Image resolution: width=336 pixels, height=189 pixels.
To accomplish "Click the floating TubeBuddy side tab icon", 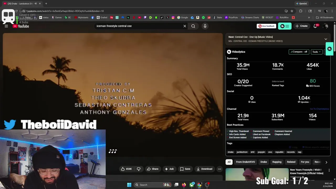I will click(329, 49).
